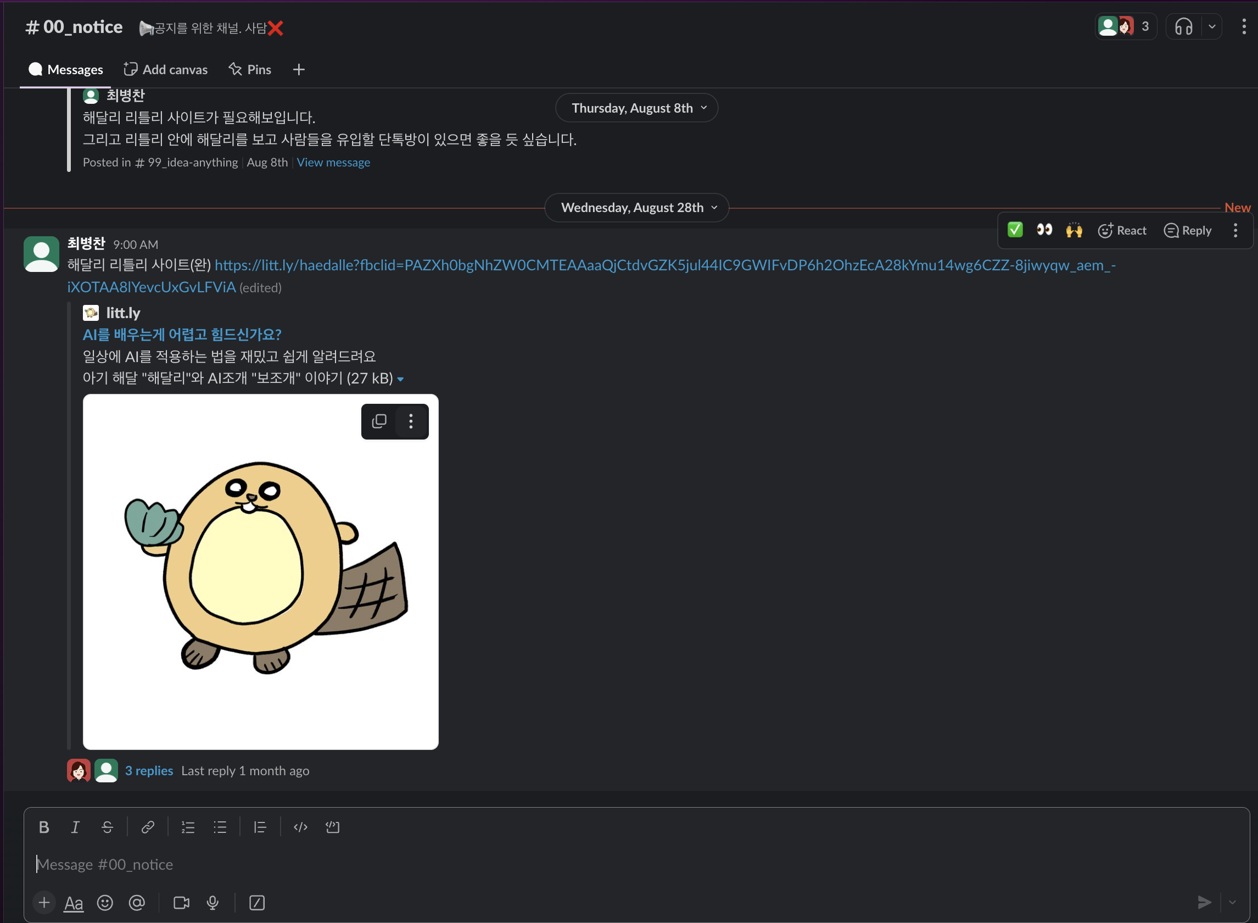Screen dimensions: 1258x923
Task: Click the 3 replies thread expander
Action: coord(148,771)
